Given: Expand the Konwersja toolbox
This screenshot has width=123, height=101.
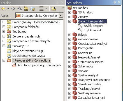Looking at the screenshot, I should pyautogui.click(x=69, y=53).
